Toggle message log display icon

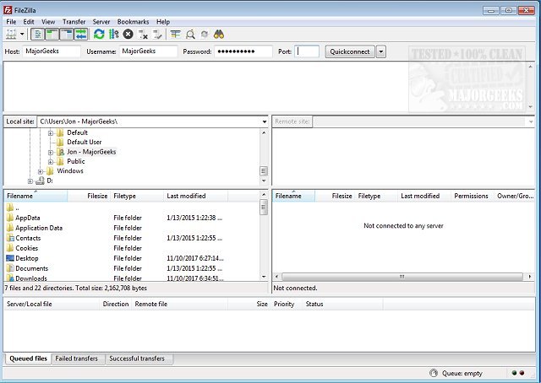[x=38, y=34]
